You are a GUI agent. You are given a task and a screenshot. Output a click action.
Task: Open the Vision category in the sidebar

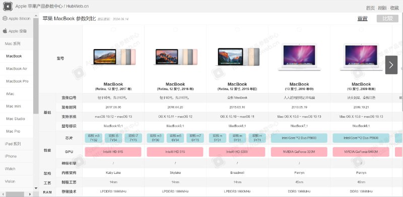(x=17, y=181)
